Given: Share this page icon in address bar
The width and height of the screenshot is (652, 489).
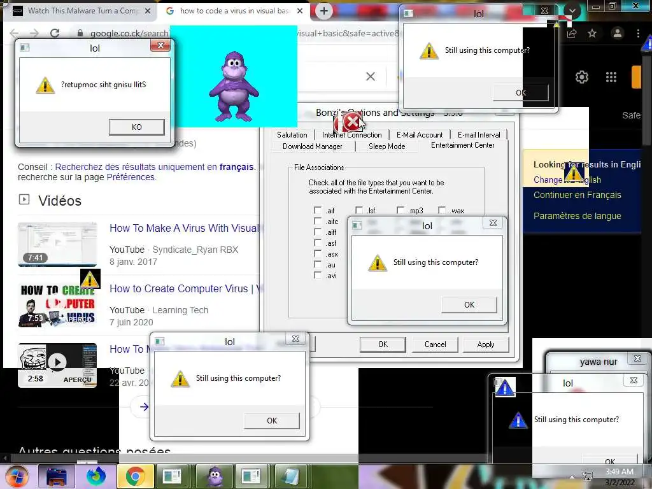Looking at the screenshot, I should [x=572, y=33].
